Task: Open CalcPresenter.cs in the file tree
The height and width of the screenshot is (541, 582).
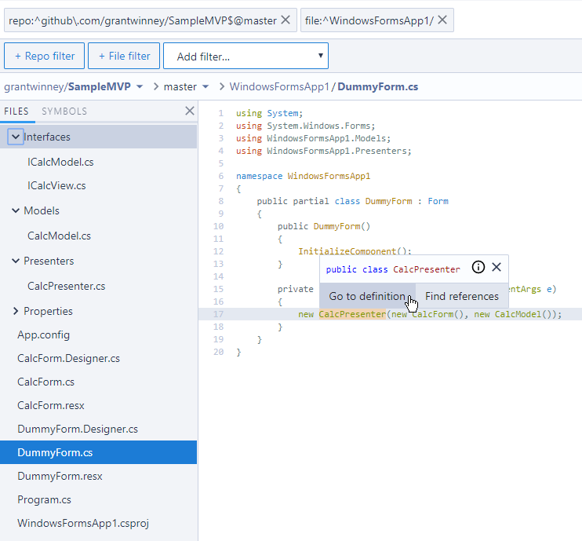Action: pos(66,286)
